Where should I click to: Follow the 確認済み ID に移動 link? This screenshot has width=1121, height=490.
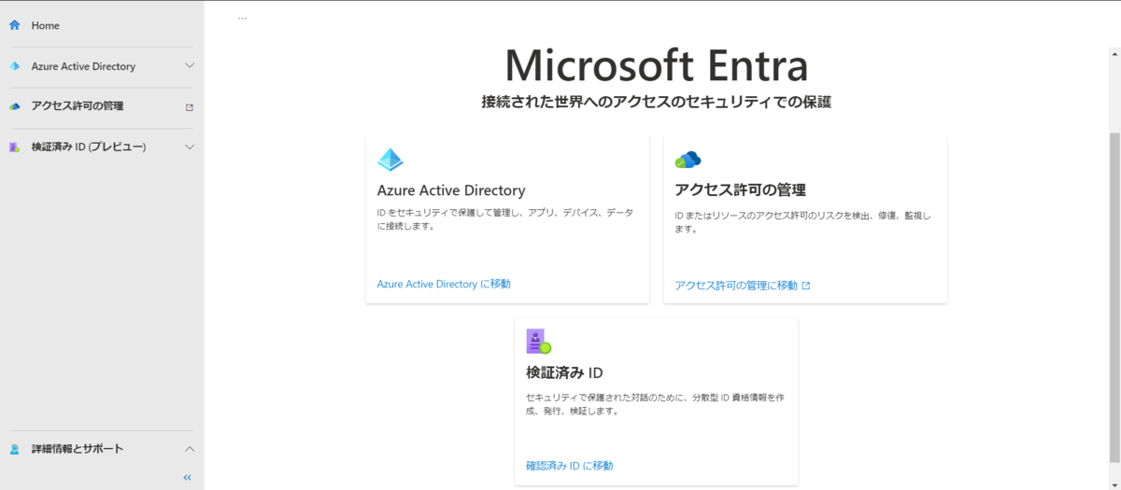tap(570, 466)
